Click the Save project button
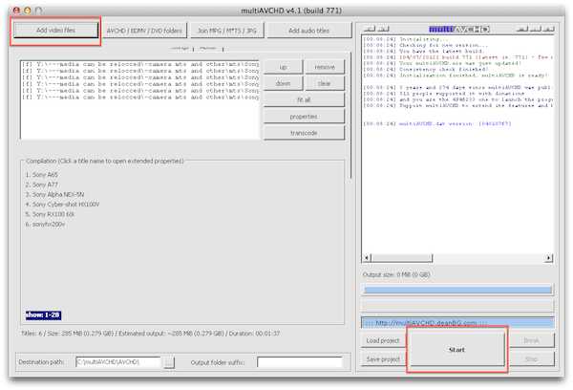Screen dimensions: 573x390 [x=383, y=359]
